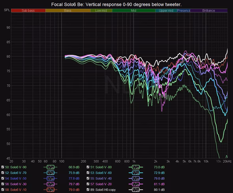233x193 pixels.
Task: Click the graph title Focal Solo6 Be
Action: 116,4
